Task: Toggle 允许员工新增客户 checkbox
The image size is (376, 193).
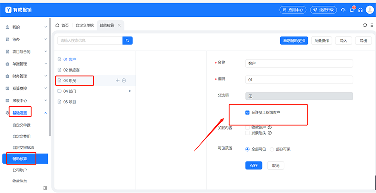Action: [247, 112]
